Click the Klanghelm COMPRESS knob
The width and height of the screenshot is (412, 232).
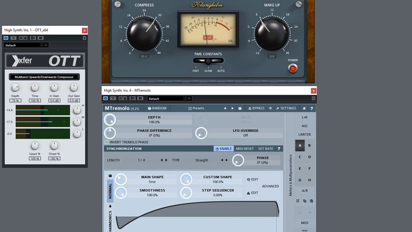click(x=144, y=33)
